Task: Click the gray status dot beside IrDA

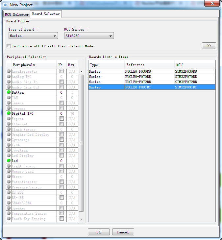Action: (x=9, y=145)
